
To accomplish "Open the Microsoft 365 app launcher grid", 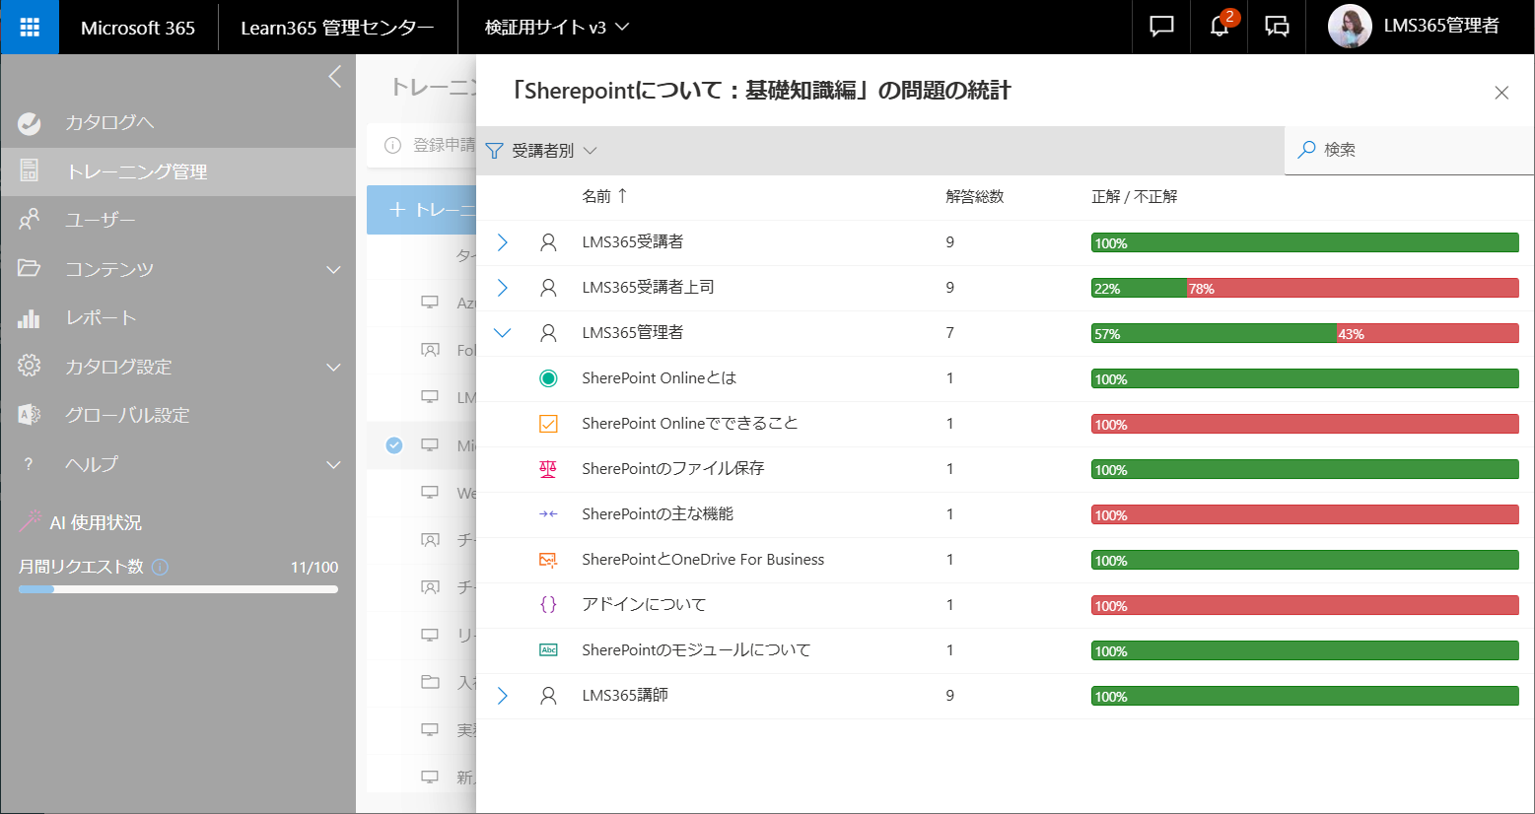I will pyautogui.click(x=30, y=27).
